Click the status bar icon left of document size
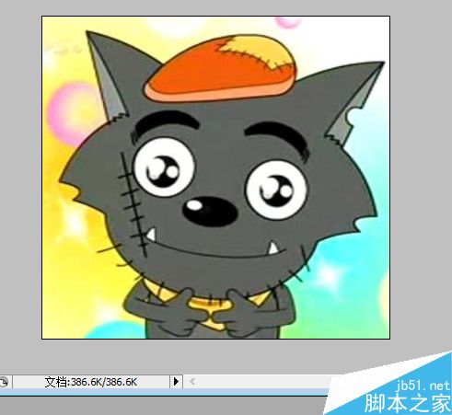This screenshot has height=415, width=452. [x=5, y=382]
